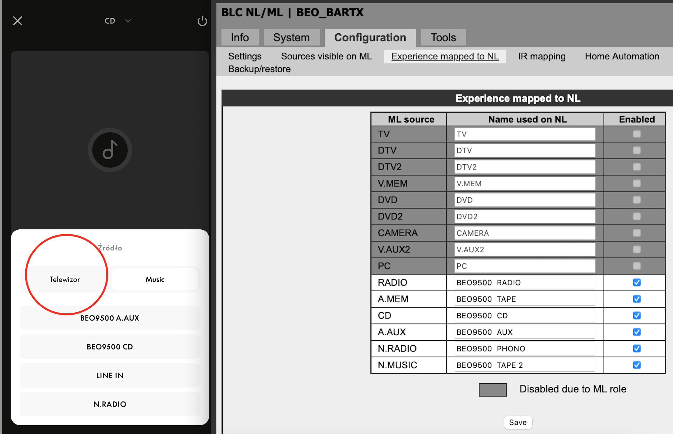
Task: Click the PC enabled checkbox
Action: (x=637, y=266)
